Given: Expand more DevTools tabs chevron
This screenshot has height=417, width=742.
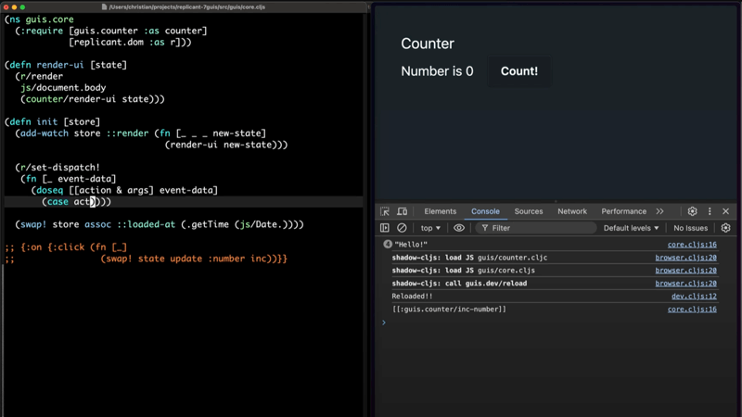Looking at the screenshot, I should [x=659, y=211].
